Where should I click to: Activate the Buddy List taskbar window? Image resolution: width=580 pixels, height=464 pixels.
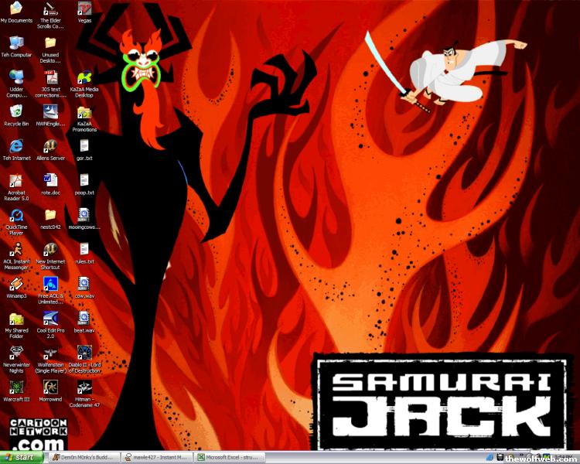pos(84,457)
